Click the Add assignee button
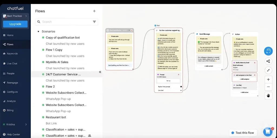The height and width of the screenshot is (138, 277). 245,79
